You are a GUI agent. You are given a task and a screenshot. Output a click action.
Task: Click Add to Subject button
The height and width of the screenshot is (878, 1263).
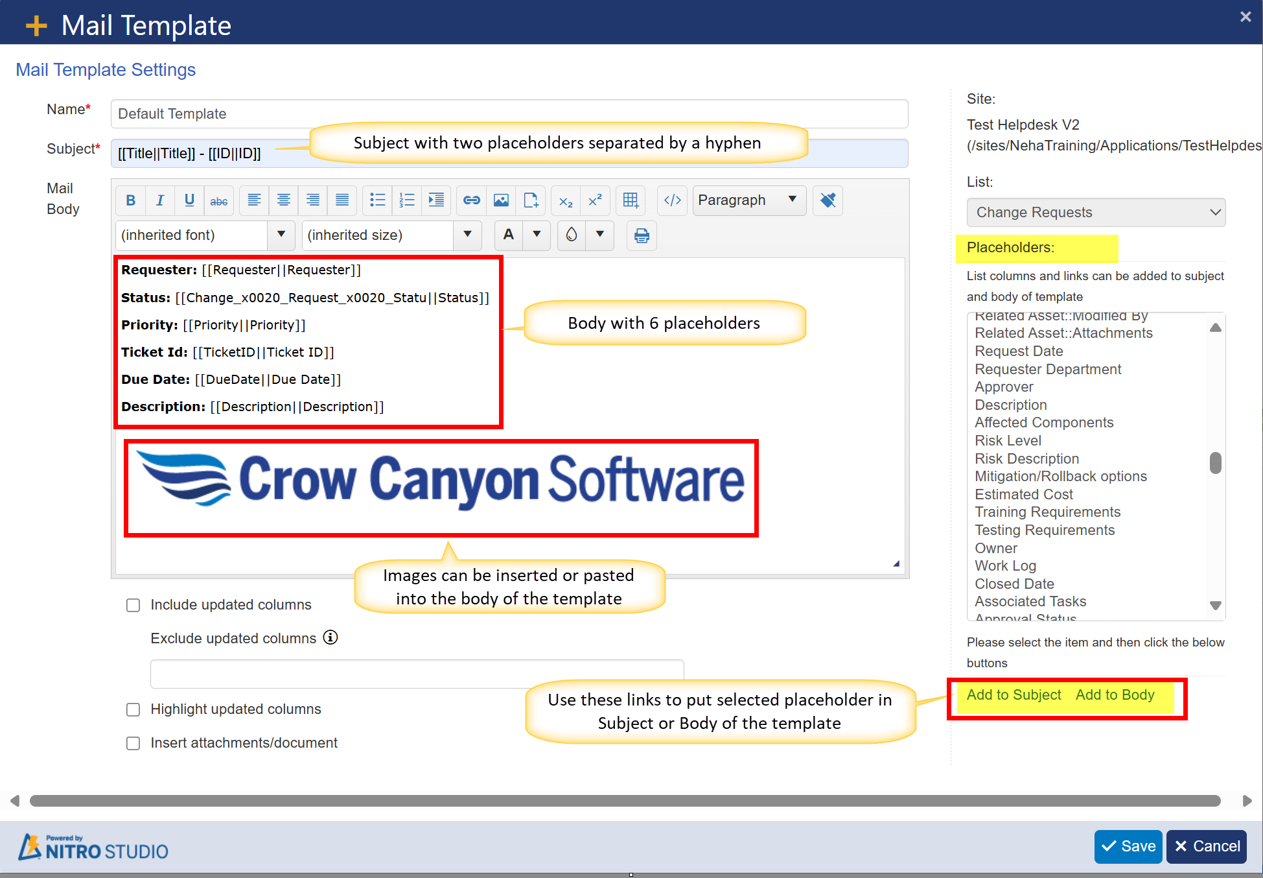(1014, 694)
